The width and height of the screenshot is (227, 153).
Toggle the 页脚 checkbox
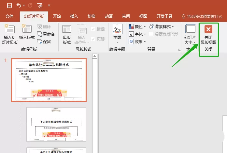click(x=98, y=39)
